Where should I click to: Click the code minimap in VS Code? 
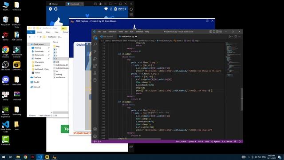coord(233,60)
